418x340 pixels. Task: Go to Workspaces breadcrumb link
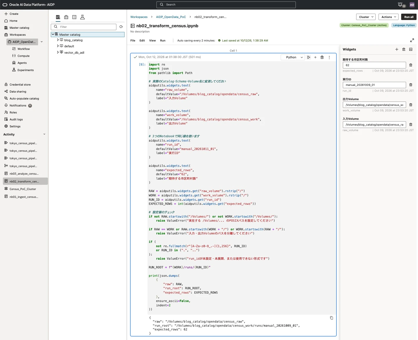pyautogui.click(x=139, y=17)
